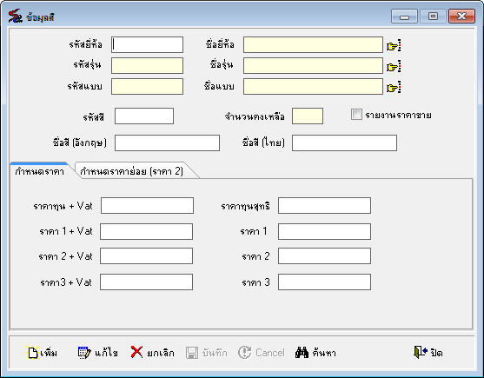Enable the รายงานราคาขาย checkbox
Image resolution: width=484 pixels, height=378 pixels.
356,115
